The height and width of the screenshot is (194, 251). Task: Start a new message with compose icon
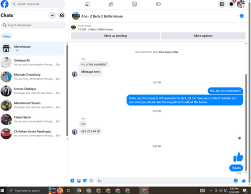pyautogui.click(x=62, y=15)
